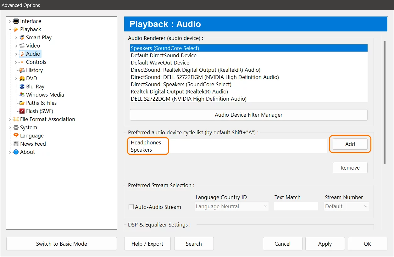
Task: Click the Remove button
Action: point(350,168)
